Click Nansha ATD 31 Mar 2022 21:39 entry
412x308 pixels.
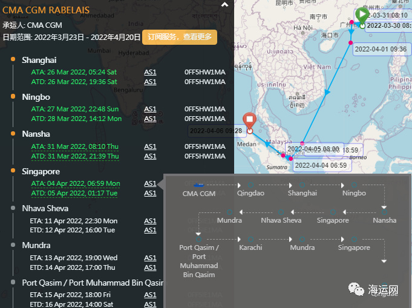pyautogui.click(x=75, y=156)
